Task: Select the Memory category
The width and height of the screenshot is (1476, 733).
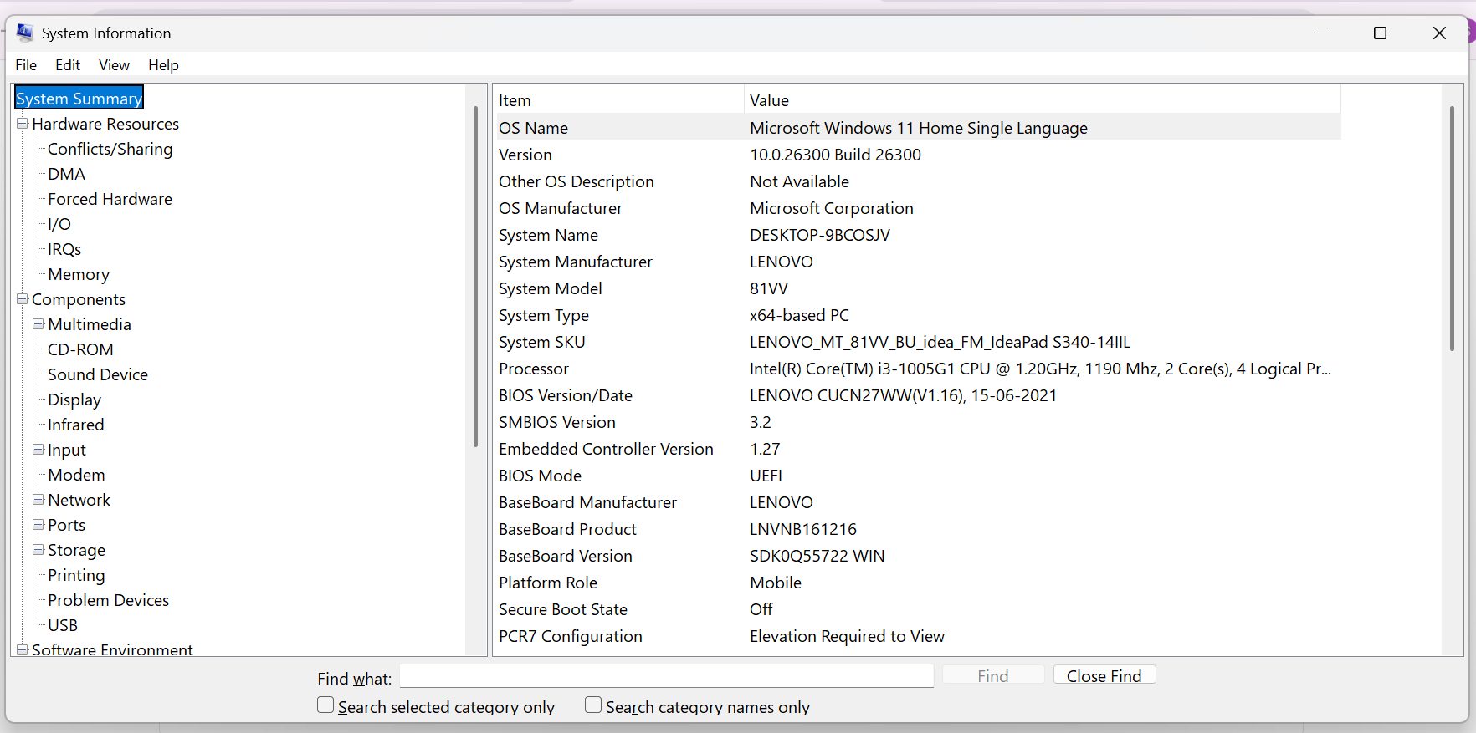Action: point(79,274)
